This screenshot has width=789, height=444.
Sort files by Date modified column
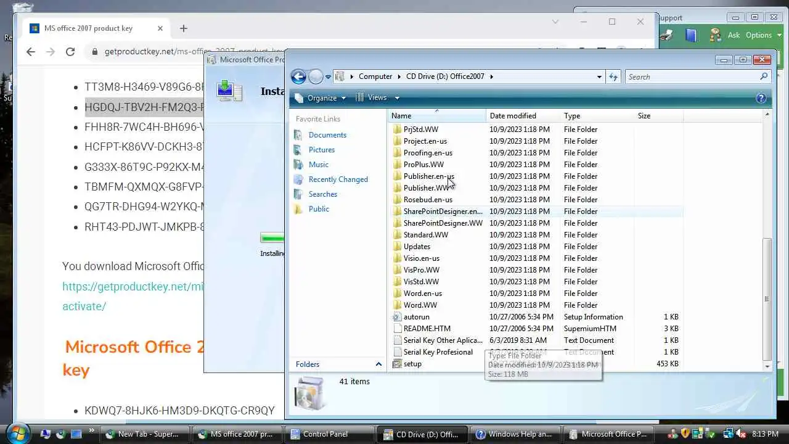click(523, 116)
